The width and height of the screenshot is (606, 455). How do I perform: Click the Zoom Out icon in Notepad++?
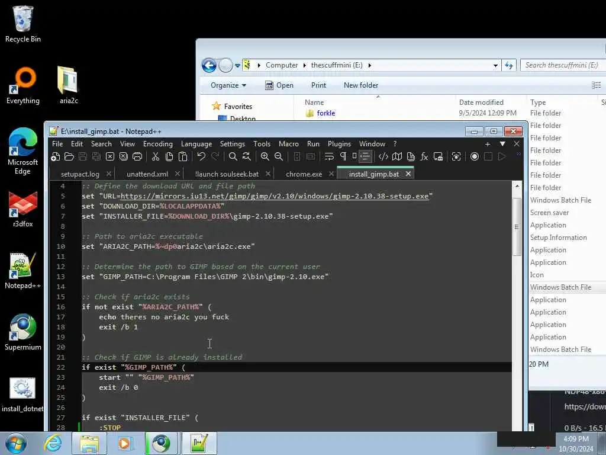(278, 156)
